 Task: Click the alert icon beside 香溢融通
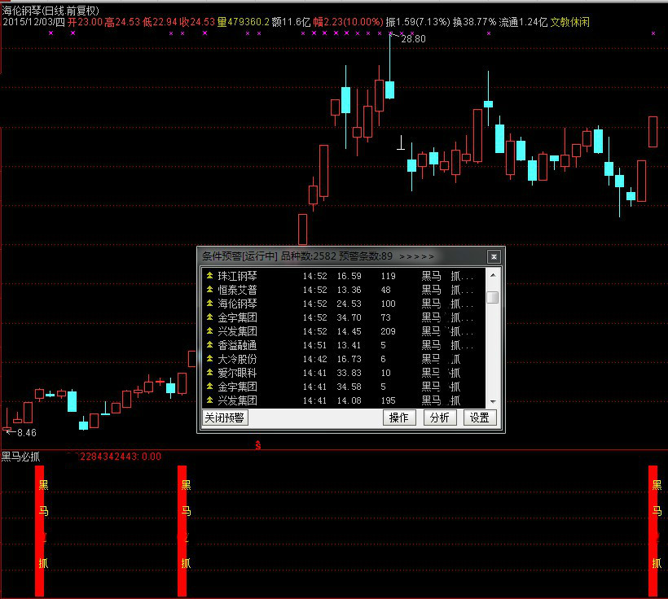(x=209, y=345)
